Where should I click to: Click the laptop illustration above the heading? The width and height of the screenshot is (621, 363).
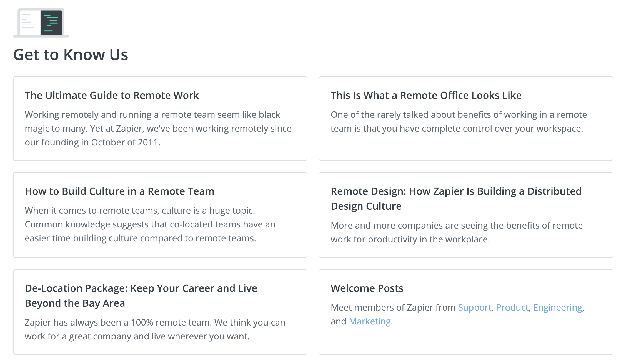pos(41,23)
